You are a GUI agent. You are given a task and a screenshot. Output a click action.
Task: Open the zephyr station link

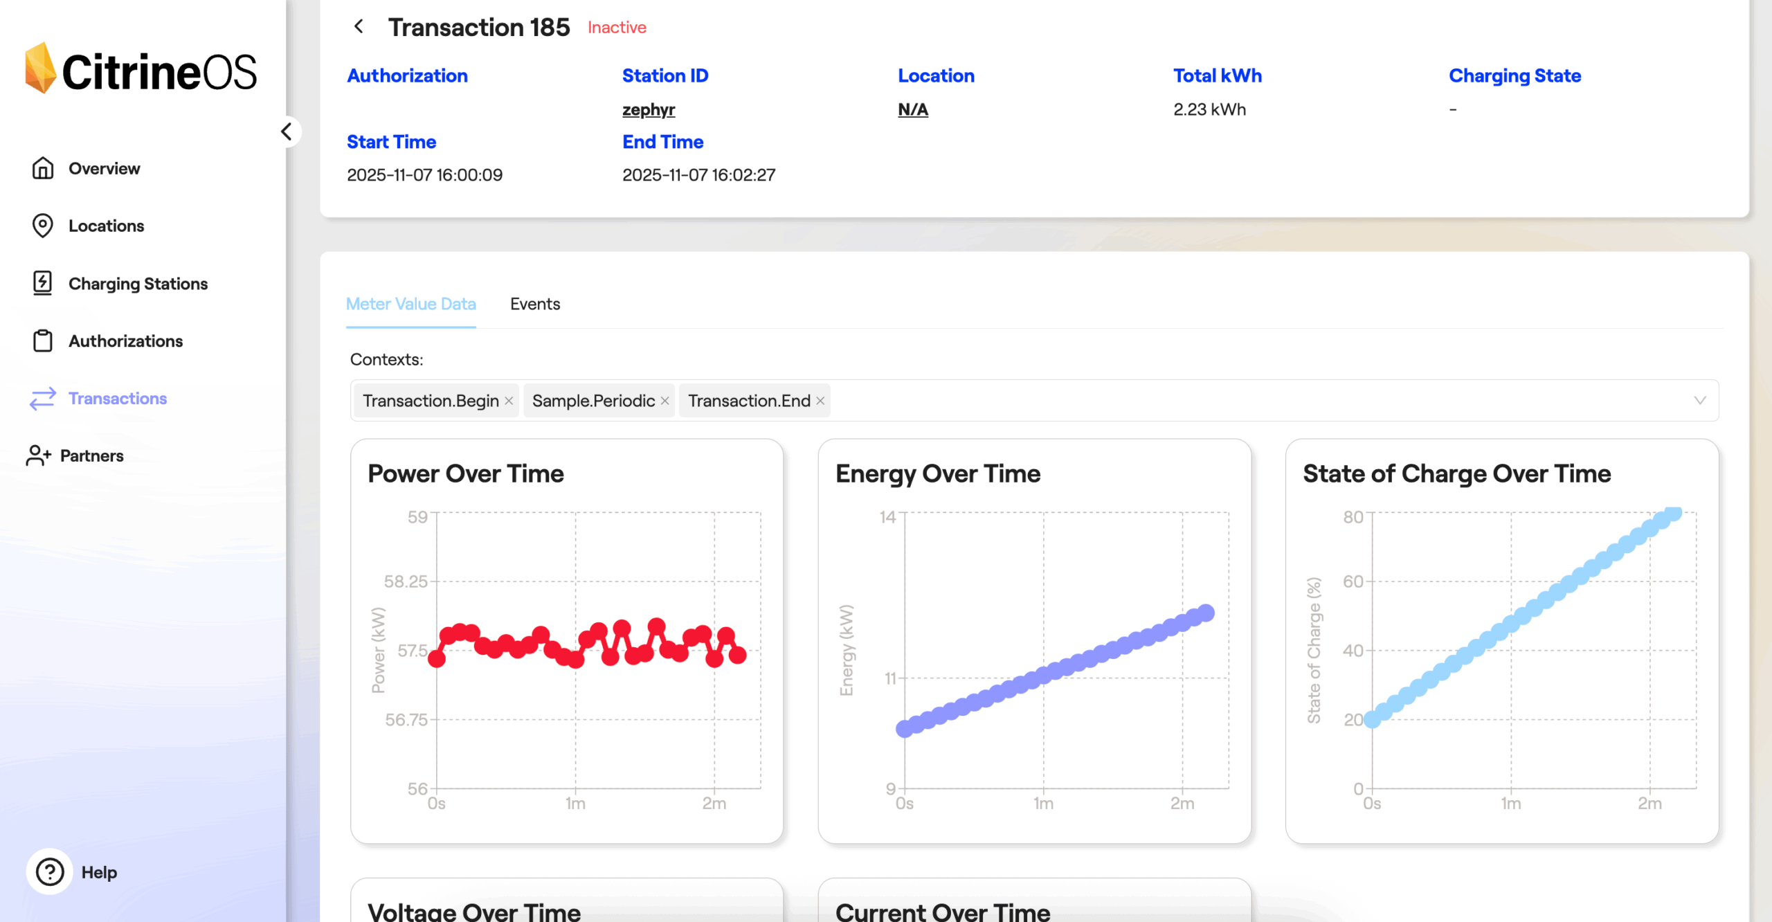click(648, 109)
